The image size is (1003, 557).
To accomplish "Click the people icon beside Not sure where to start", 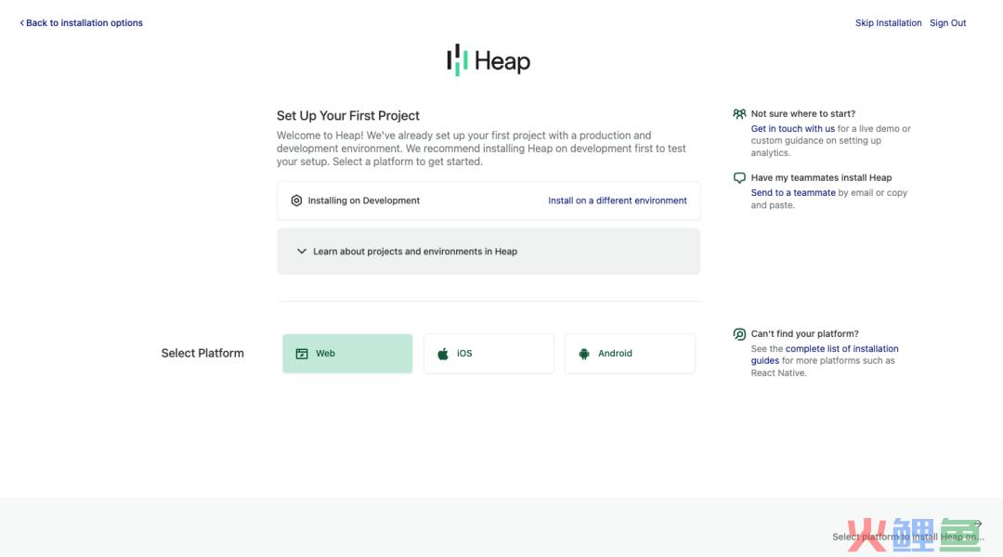I will (x=739, y=114).
